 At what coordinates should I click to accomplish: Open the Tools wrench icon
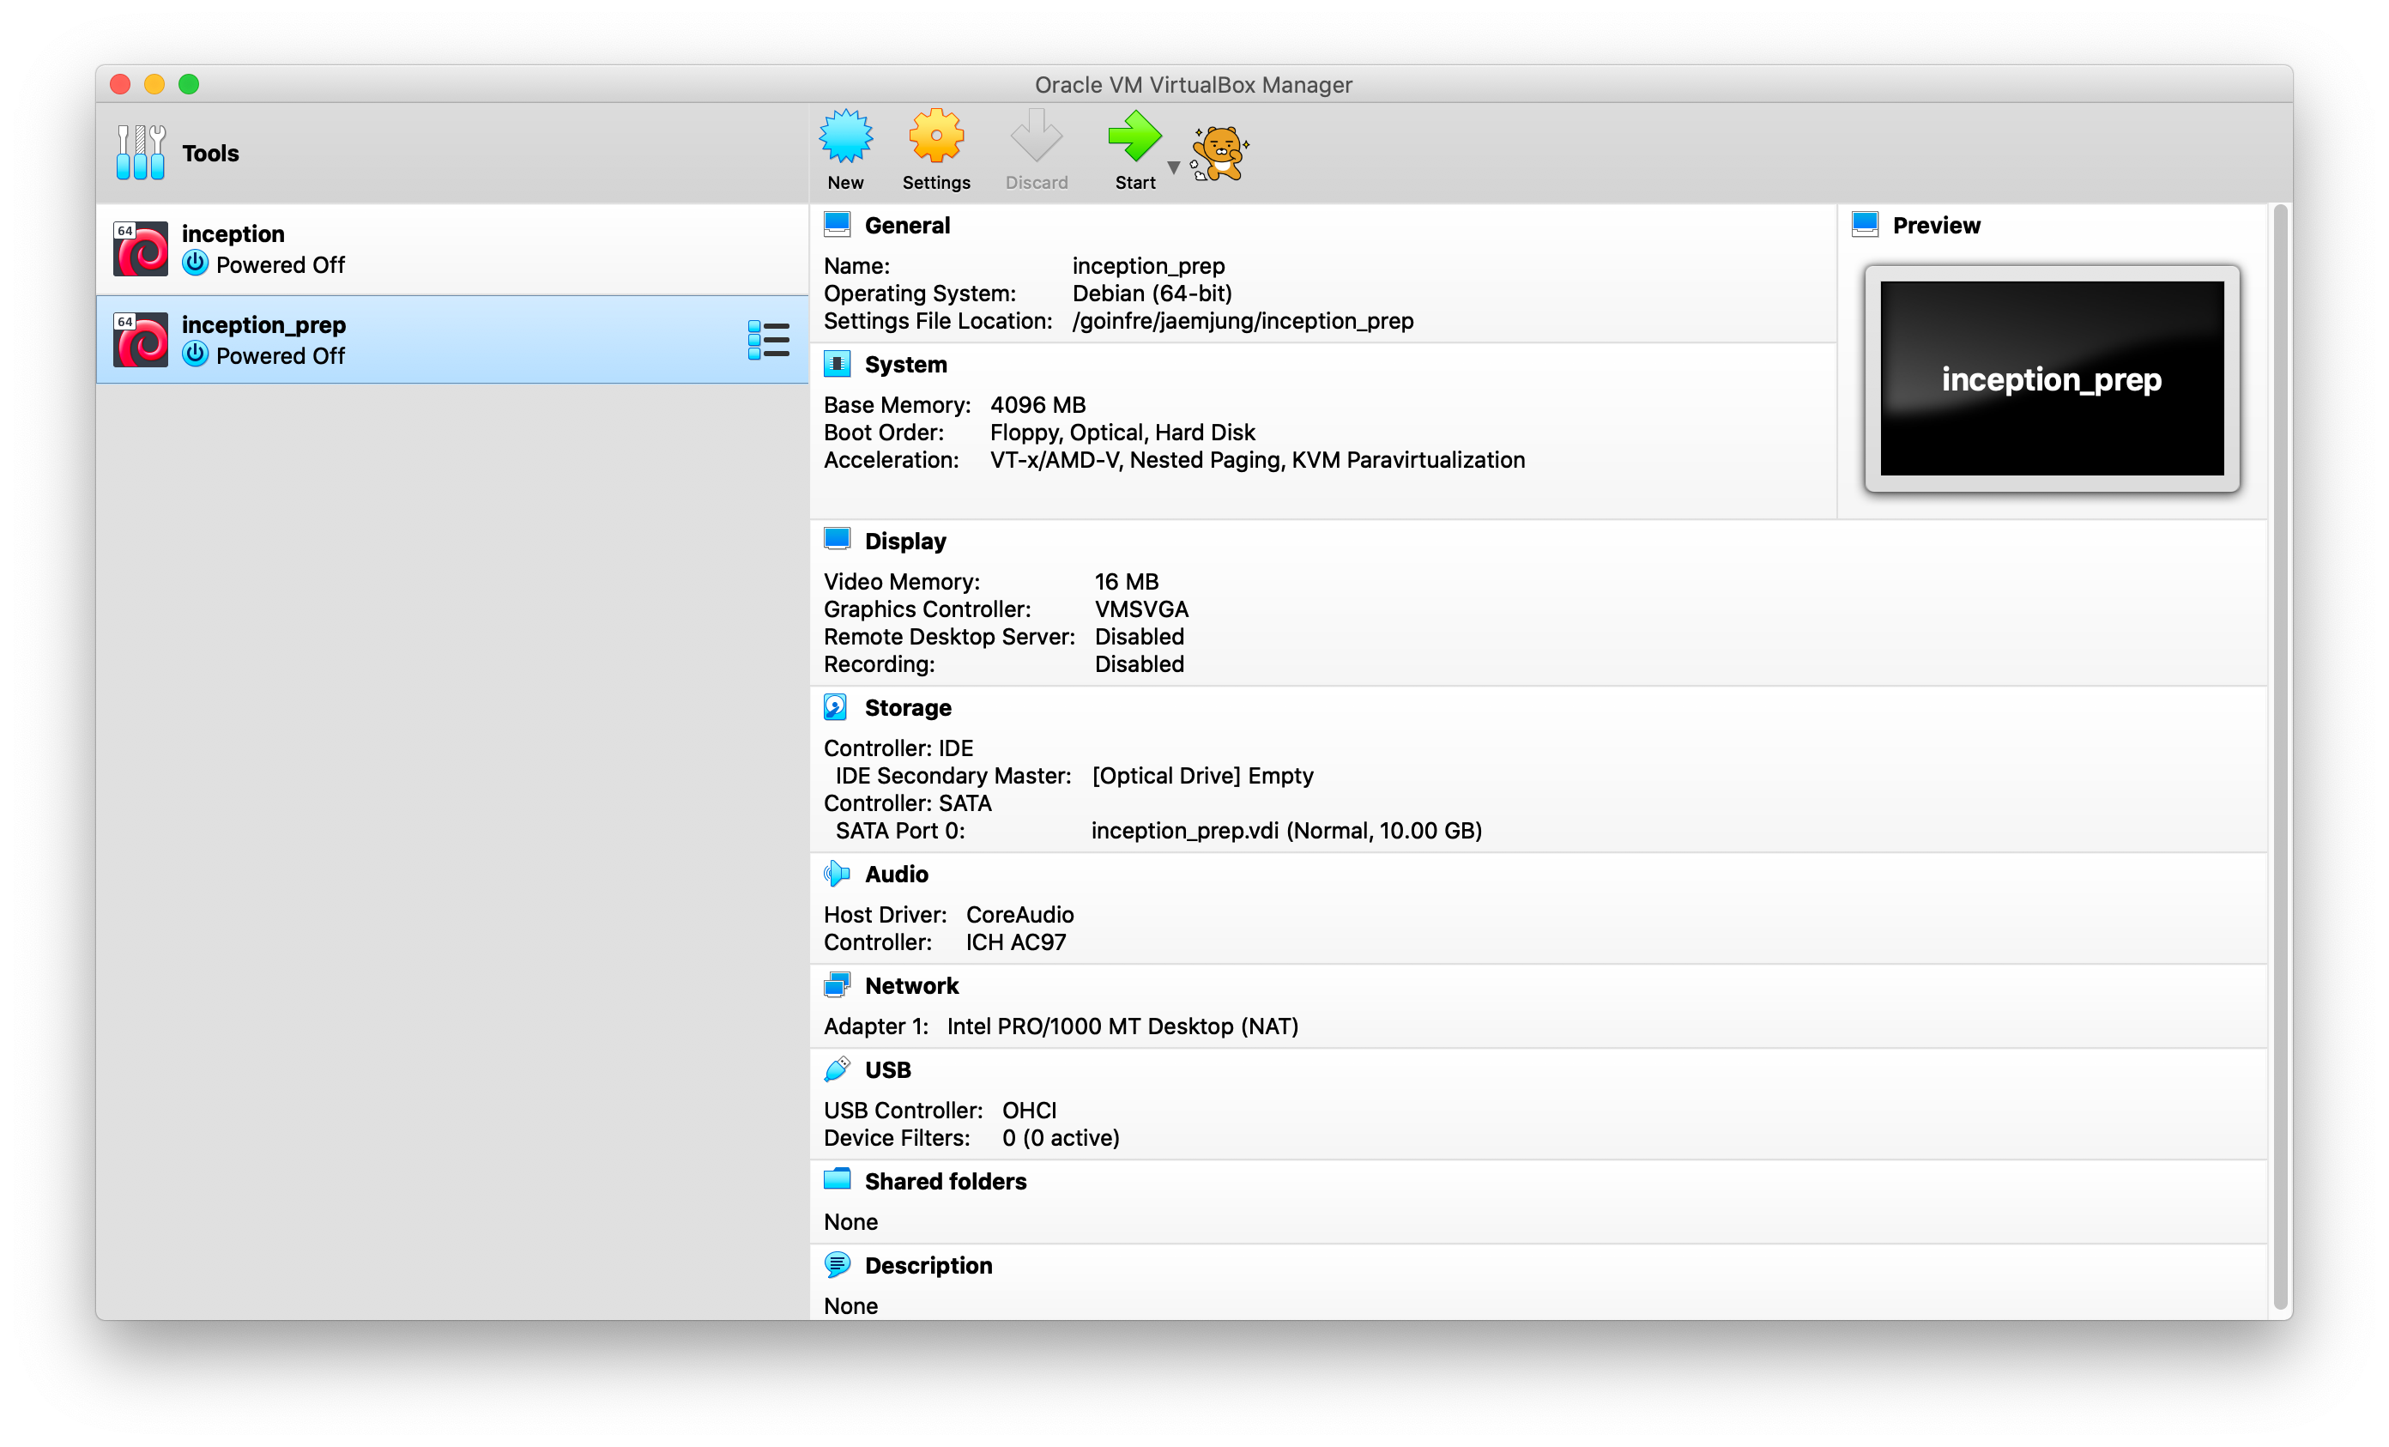tap(141, 152)
